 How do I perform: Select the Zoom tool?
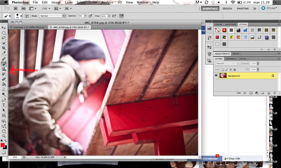tap(4, 136)
